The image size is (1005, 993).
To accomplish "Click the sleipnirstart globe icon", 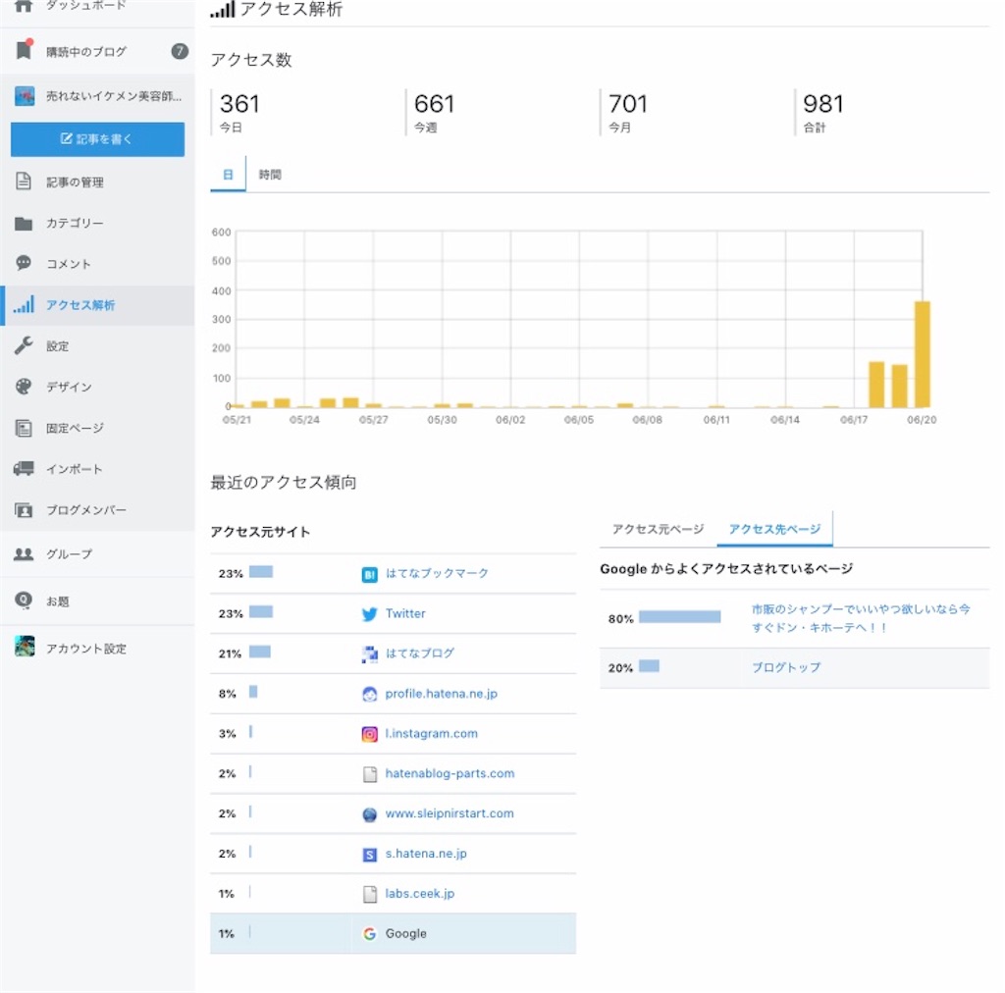I will 370,814.
